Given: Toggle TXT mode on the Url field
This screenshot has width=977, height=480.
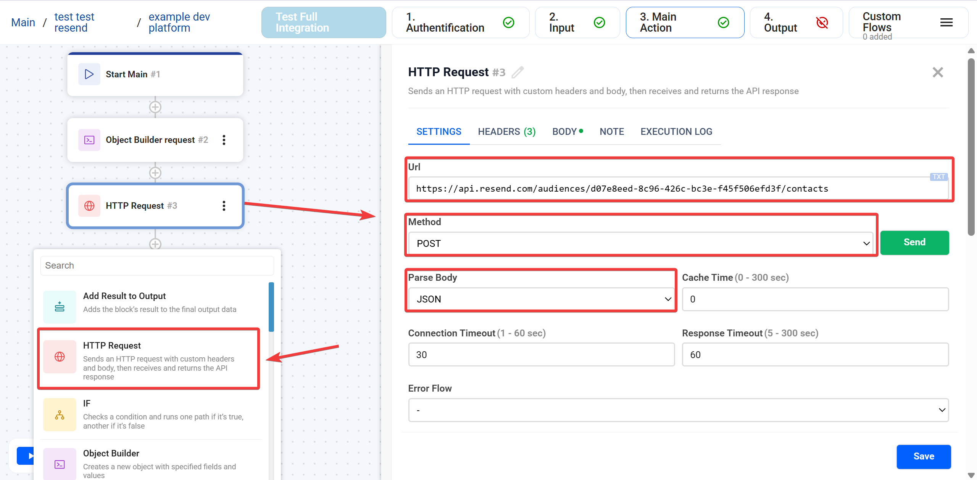Looking at the screenshot, I should pos(939,177).
